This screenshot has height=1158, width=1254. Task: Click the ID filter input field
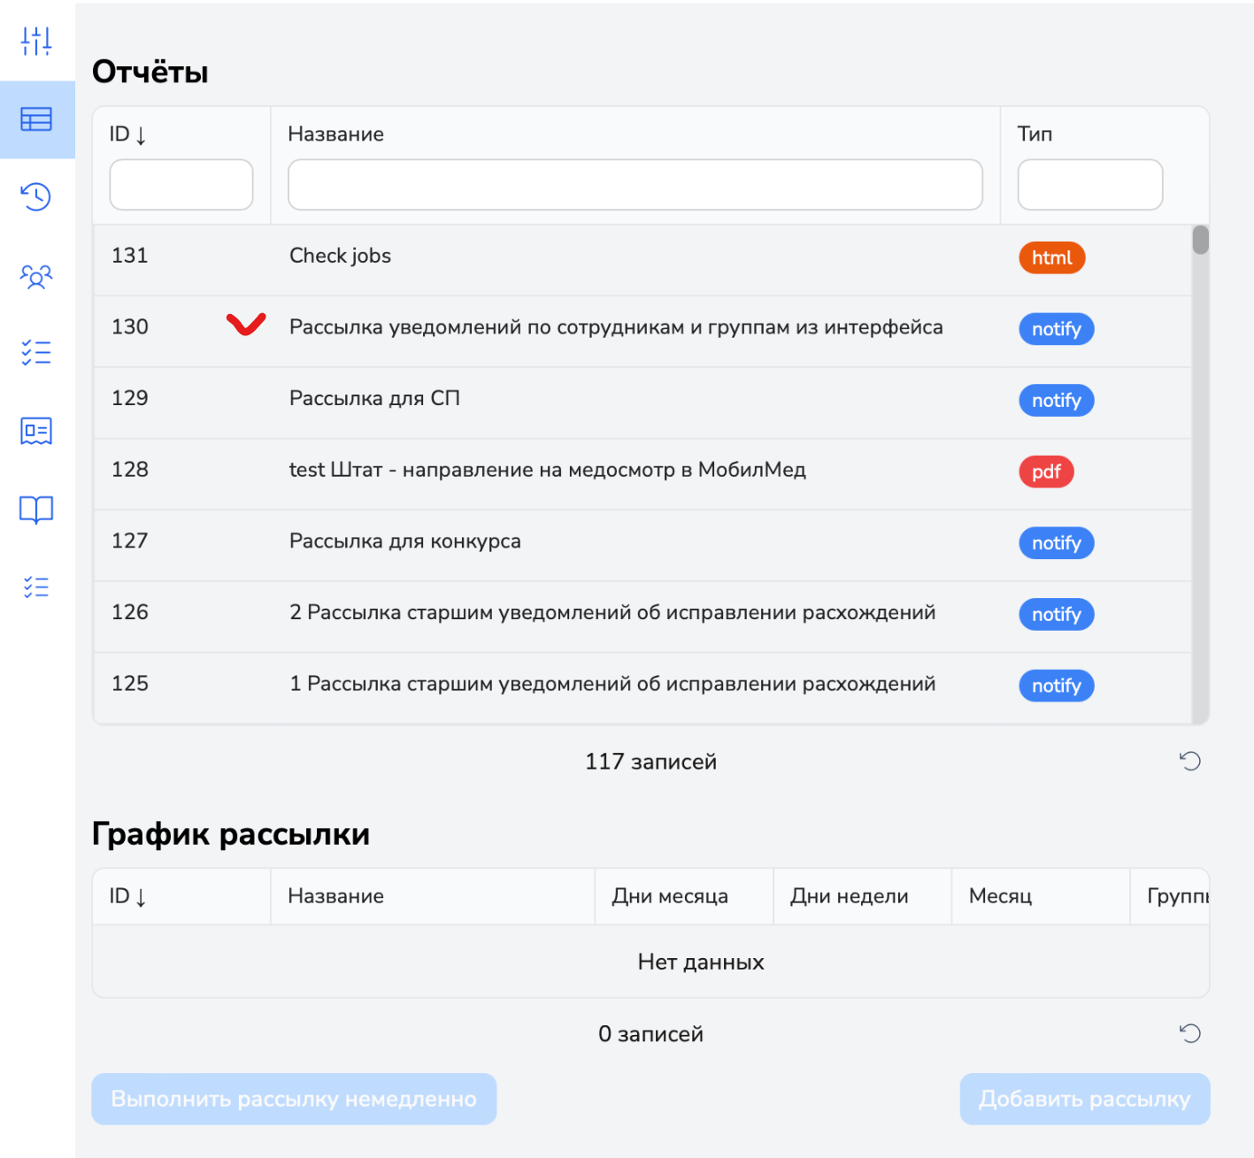coord(181,185)
